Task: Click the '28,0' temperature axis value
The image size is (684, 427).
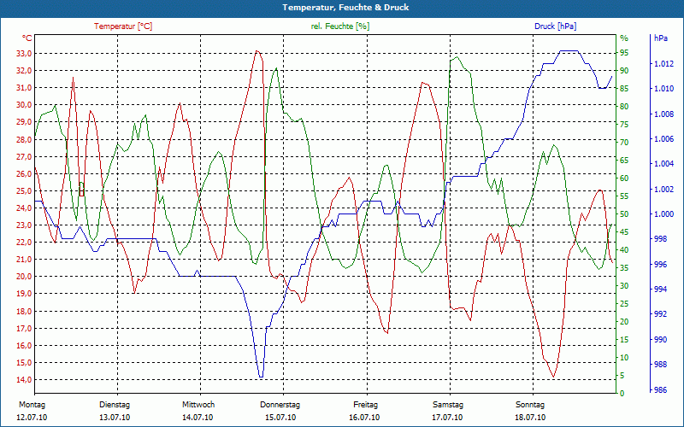Action: pos(23,139)
